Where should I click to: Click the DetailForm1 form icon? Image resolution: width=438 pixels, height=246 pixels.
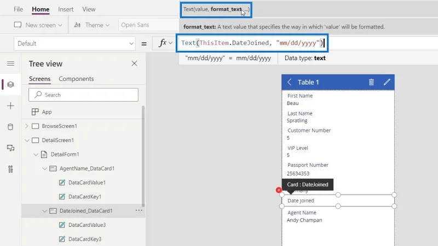(44, 154)
